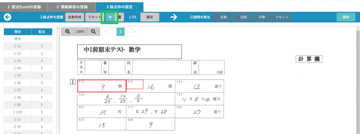This screenshot has height=134, width=360.
Task: Click the back arrow circle icon
Action: 8,17
